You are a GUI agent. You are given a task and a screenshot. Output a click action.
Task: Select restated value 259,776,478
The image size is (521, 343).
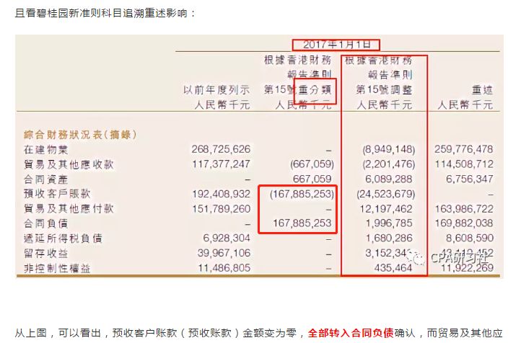464,149
